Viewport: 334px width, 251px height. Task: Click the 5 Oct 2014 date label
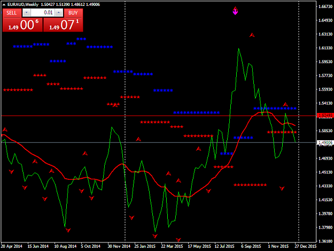[90, 246]
